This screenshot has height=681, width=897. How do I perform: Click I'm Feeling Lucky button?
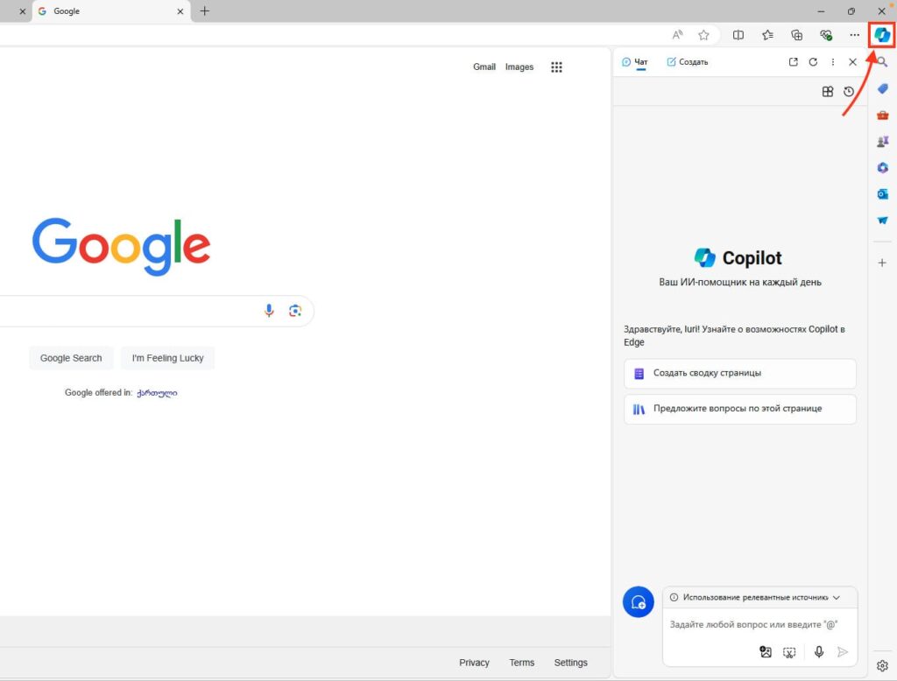(167, 358)
